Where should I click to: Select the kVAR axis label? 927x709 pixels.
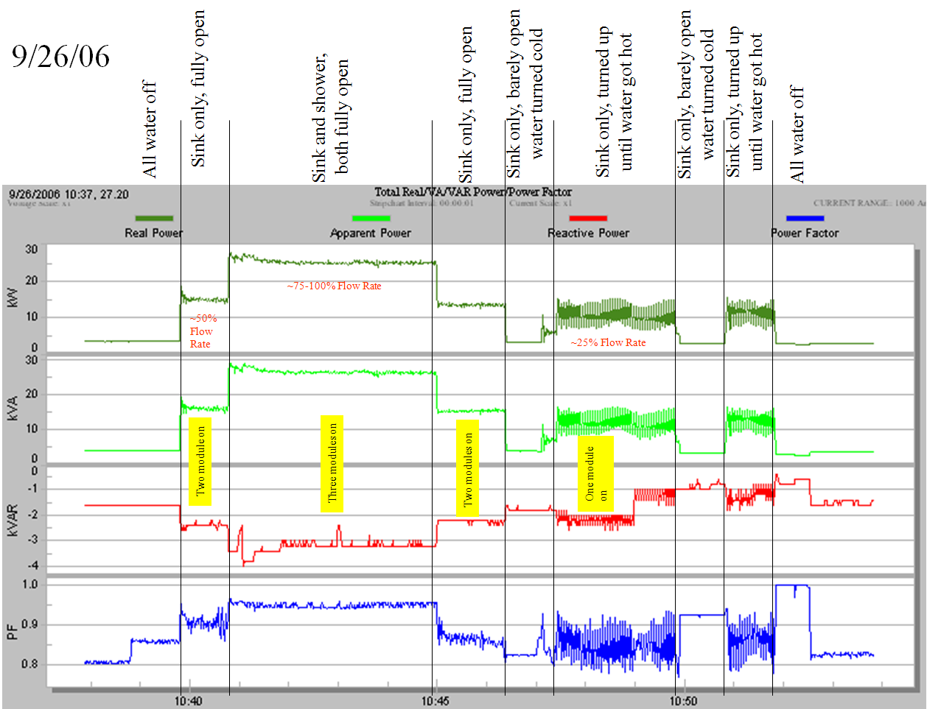[x=13, y=518]
